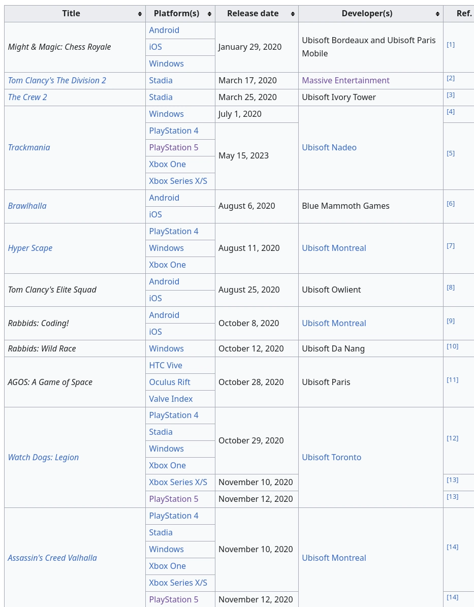The image size is (474, 607).
Task: Select 'Ubisoft Da Nang' developer text
Action: (333, 348)
